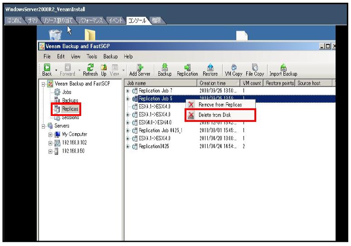Switch to the パフォーマンス tab
The height and width of the screenshot is (246, 351).
[x=91, y=20]
